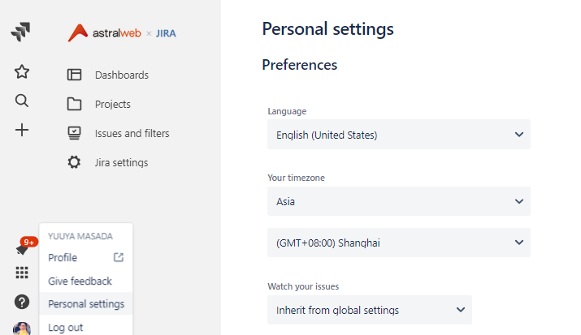
Task: Open the (GMT+08:00) Shanghai dropdown
Action: [x=399, y=243]
